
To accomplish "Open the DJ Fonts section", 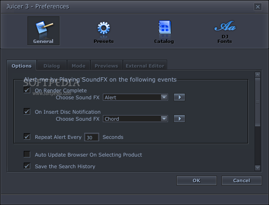I will coord(225,32).
